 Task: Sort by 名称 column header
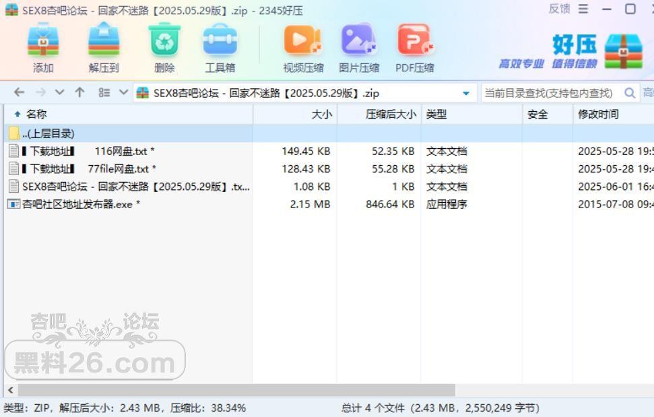point(128,114)
